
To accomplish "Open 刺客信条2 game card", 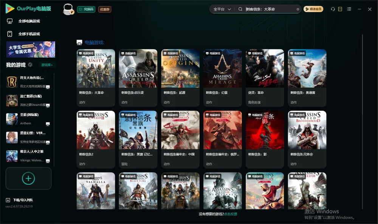I will (x=96, y=139).
